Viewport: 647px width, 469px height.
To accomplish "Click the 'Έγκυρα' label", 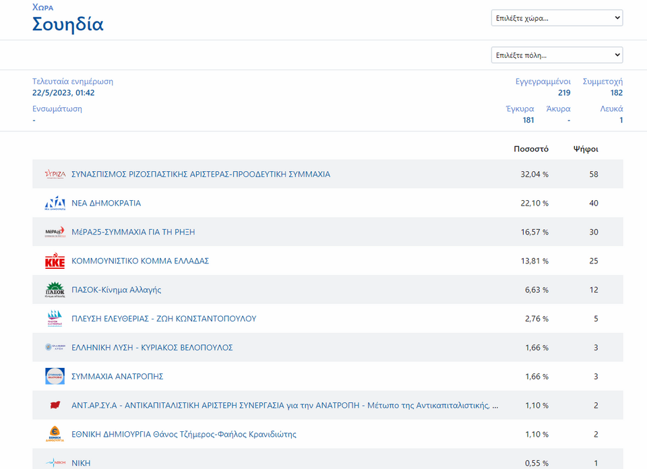I will (x=520, y=108).
